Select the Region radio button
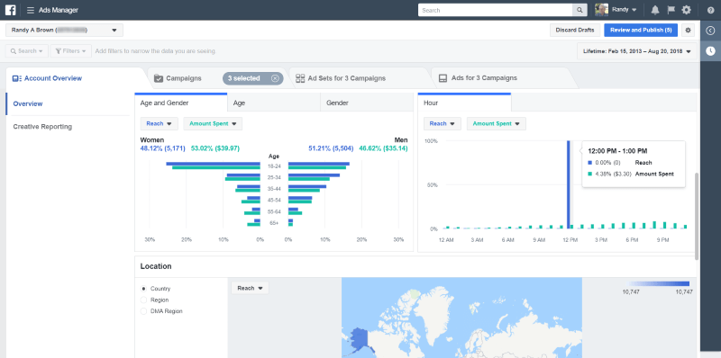Viewport: 721px width, 358px height. tap(143, 300)
